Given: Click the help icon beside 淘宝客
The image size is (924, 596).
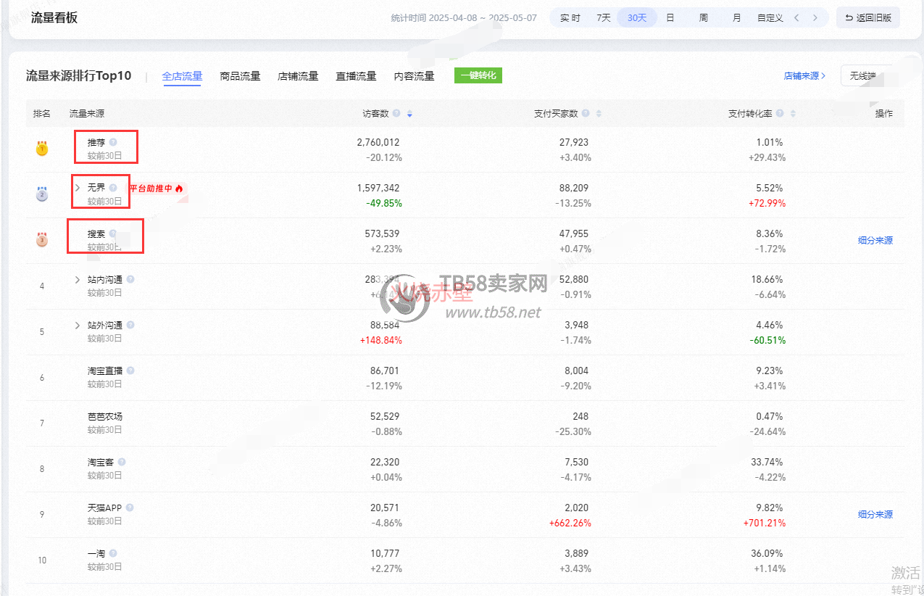Looking at the screenshot, I should (122, 462).
